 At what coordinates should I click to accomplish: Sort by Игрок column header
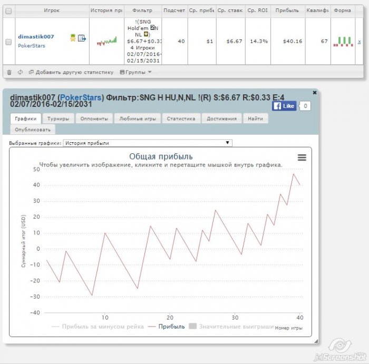[x=52, y=11]
